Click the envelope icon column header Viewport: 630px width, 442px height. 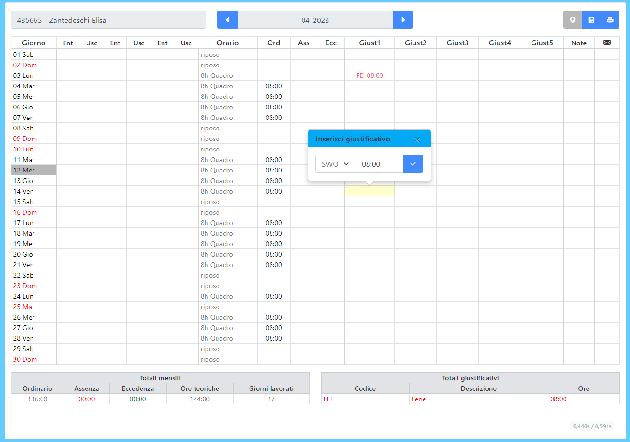[607, 43]
